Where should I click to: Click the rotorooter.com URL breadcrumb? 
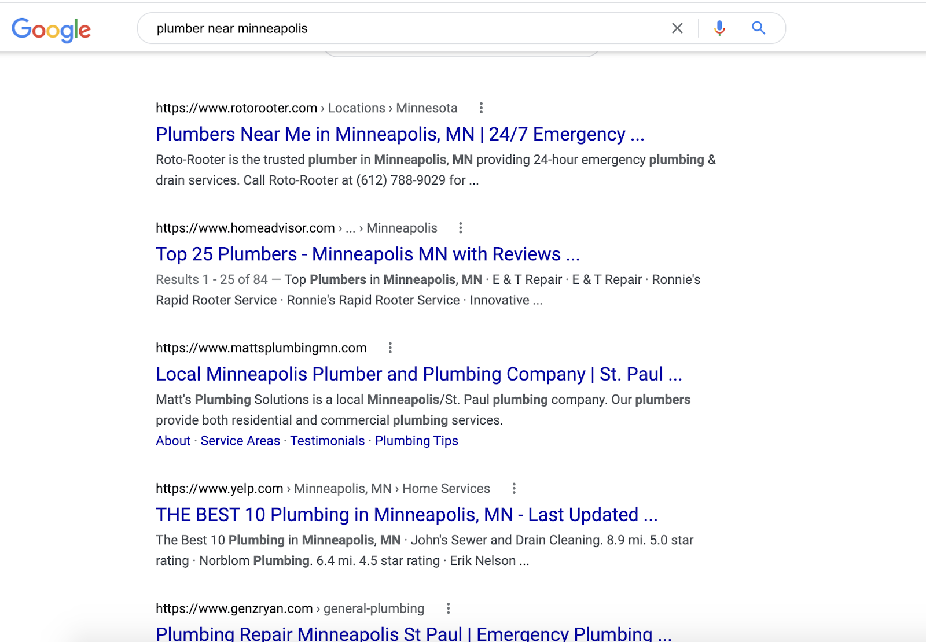point(306,108)
